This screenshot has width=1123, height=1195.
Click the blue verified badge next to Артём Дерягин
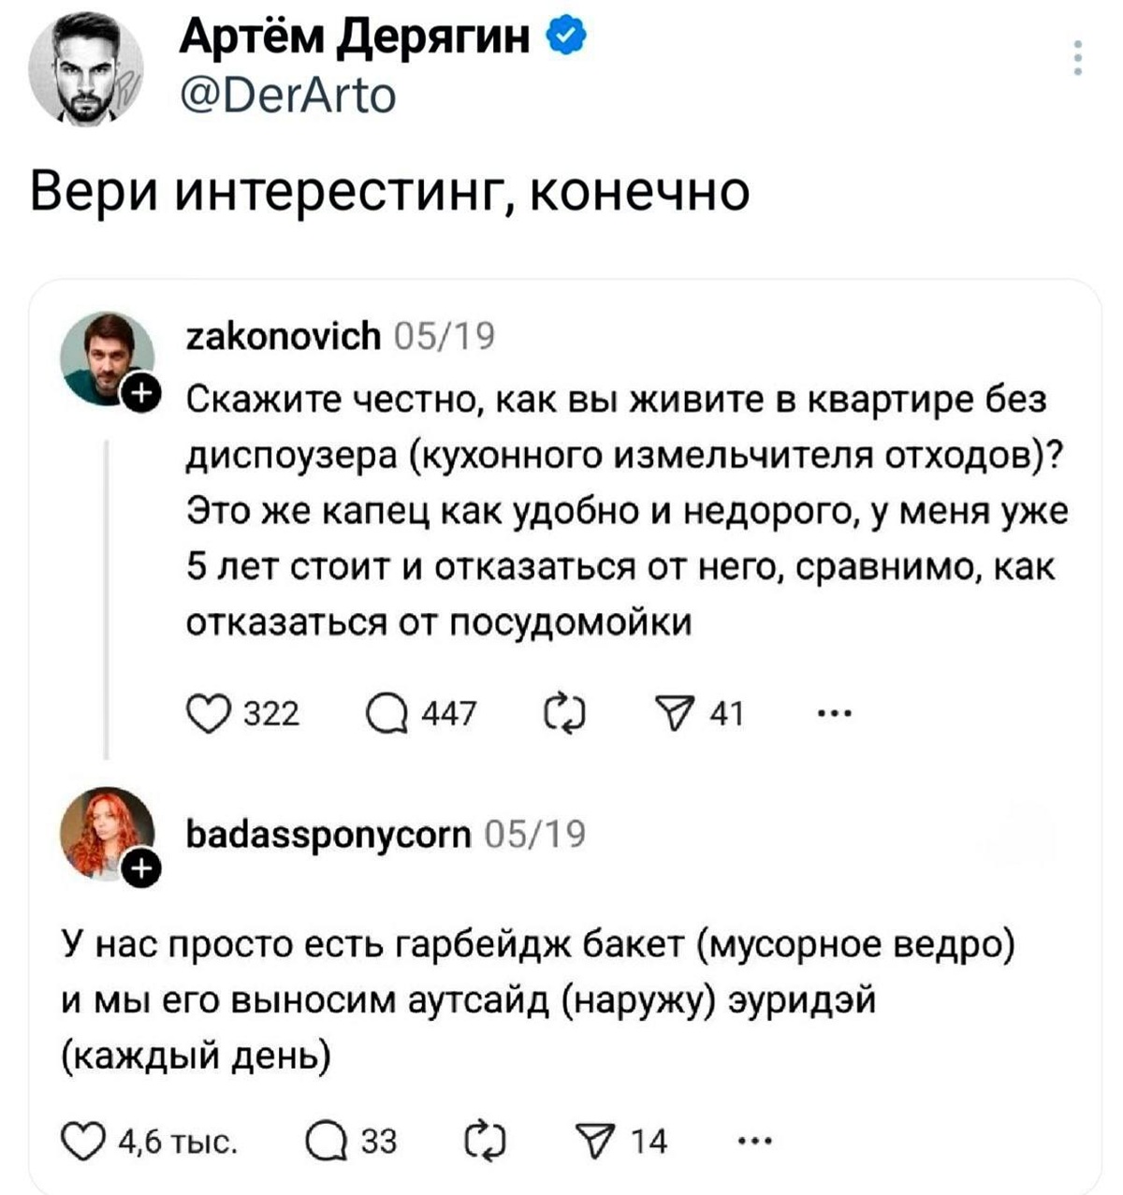click(x=569, y=38)
